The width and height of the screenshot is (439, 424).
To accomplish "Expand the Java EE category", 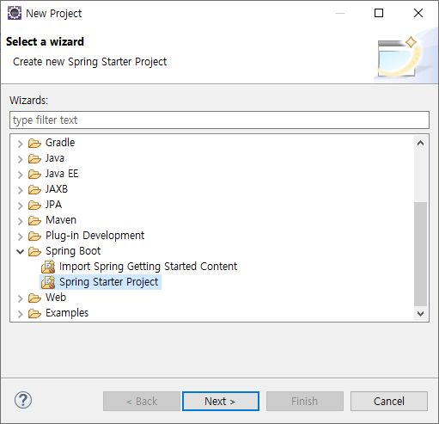I will [x=20, y=174].
